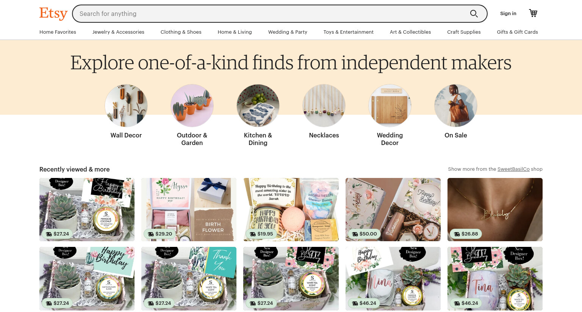Open the Wall Decor circle image
This screenshot has height=312, width=582.
tap(126, 106)
